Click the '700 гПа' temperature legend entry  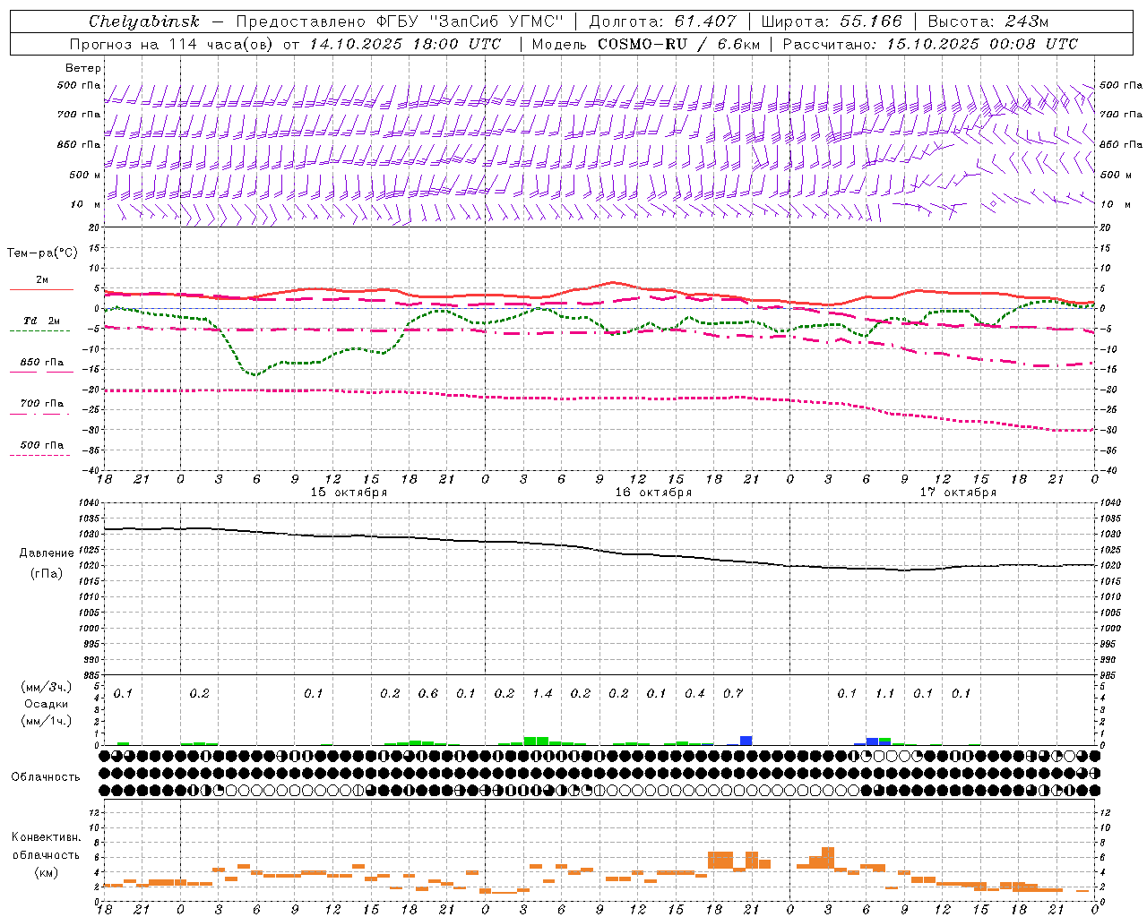[41, 404]
